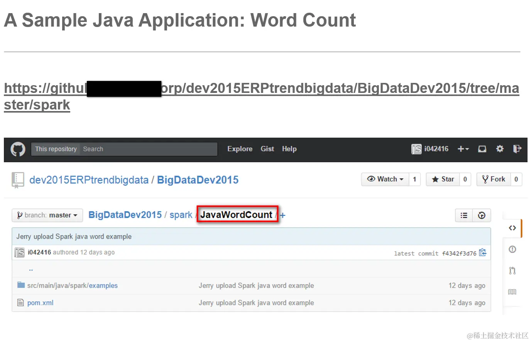Image resolution: width=531 pixels, height=342 pixels.
Task: Open Help in the top navigation
Action: [289, 149]
